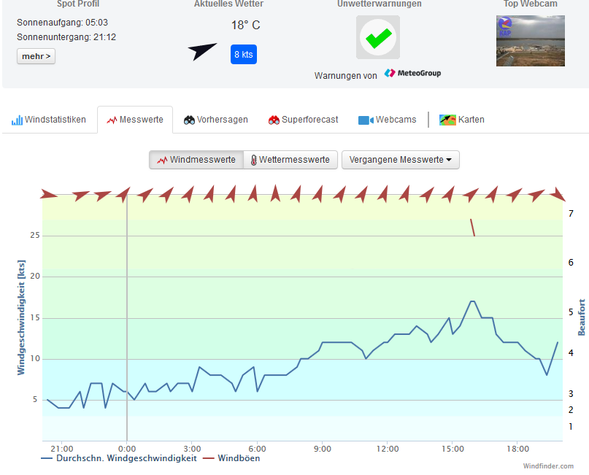This screenshot has width=589, height=475.
Task: Select the Messwerte tab
Action: (135, 120)
